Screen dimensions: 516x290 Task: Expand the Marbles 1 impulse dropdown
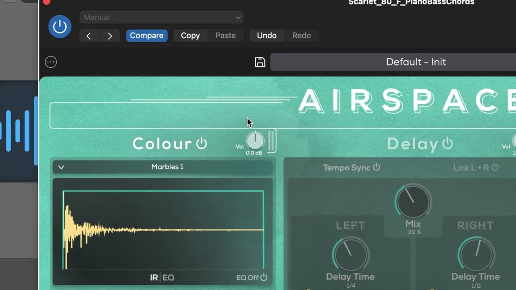pyautogui.click(x=162, y=167)
